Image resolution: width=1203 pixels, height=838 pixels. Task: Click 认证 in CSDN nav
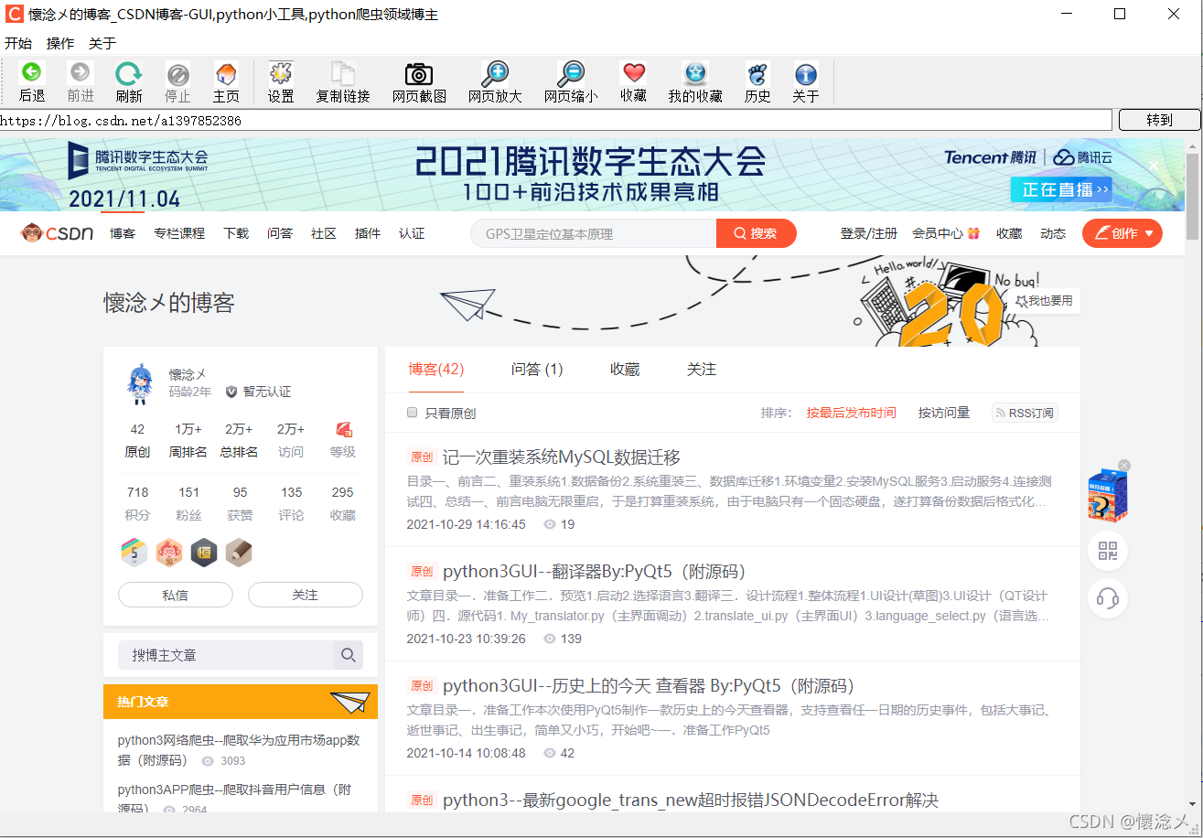[412, 233]
